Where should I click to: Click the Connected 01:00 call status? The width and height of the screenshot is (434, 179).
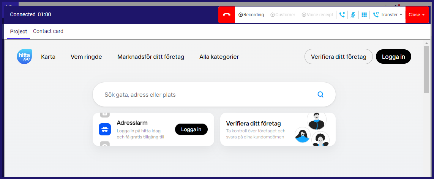(x=30, y=15)
